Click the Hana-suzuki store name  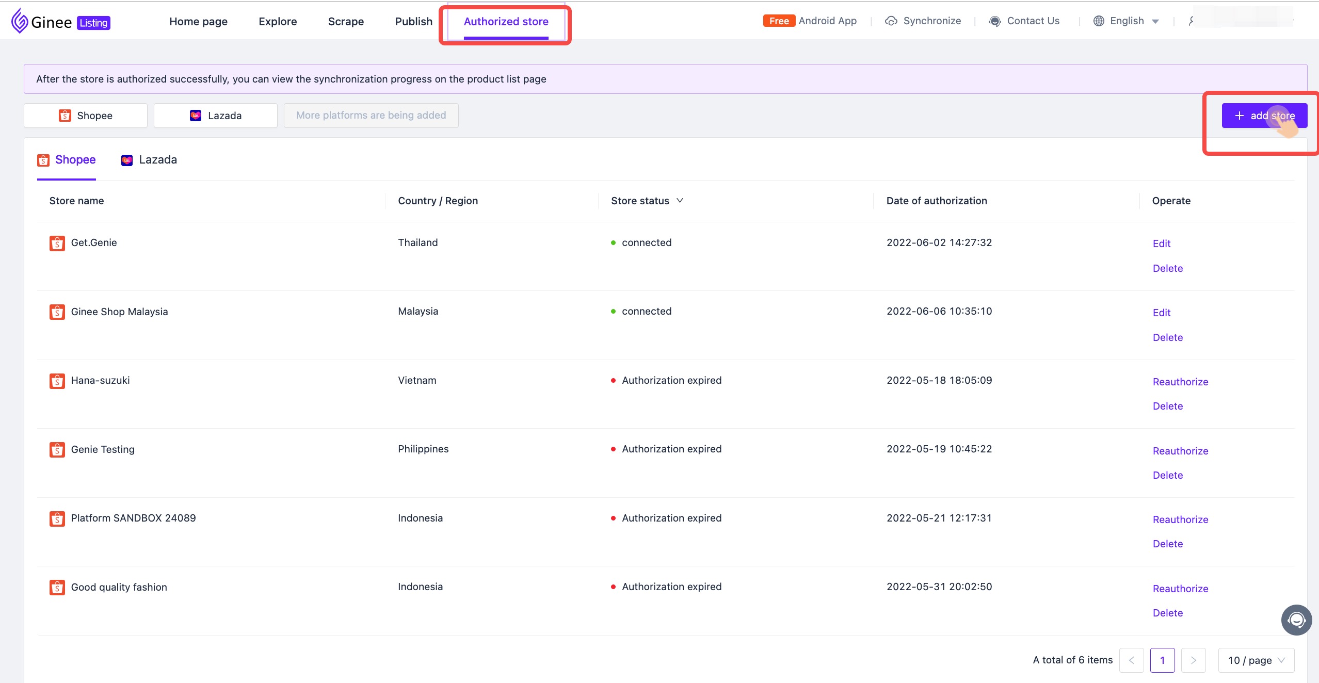100,380
